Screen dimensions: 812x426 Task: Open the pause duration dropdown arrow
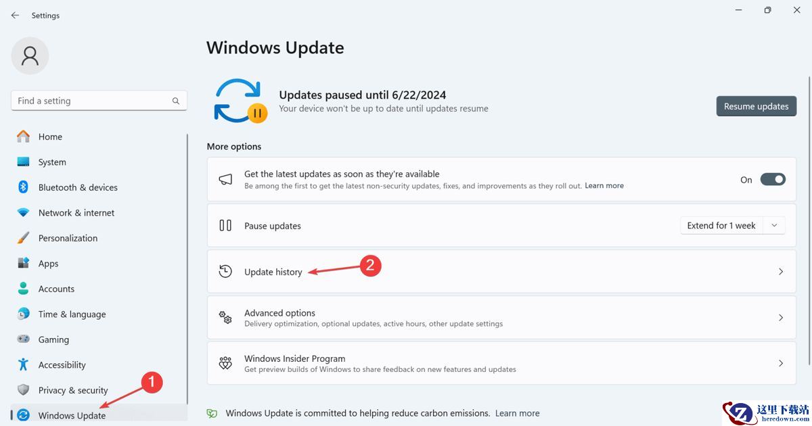[775, 226]
